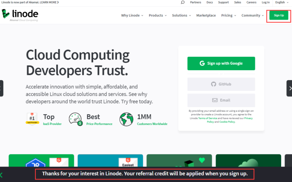Click the search magnifier icon
292x182 pixels.
[182, 2]
